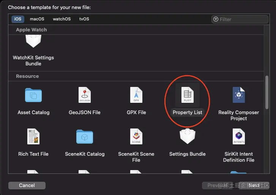
Task: Click the GeoJSON File label
Action: tap(85, 113)
